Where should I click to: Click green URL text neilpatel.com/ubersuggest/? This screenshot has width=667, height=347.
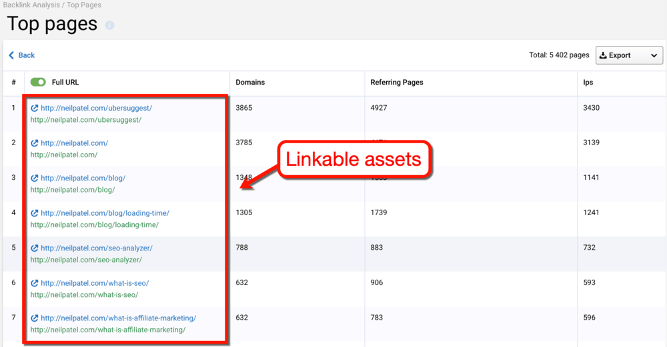point(86,120)
